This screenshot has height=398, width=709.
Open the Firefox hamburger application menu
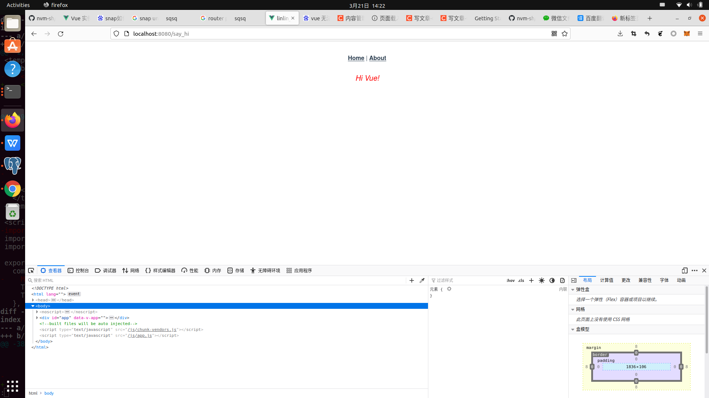tap(700, 34)
